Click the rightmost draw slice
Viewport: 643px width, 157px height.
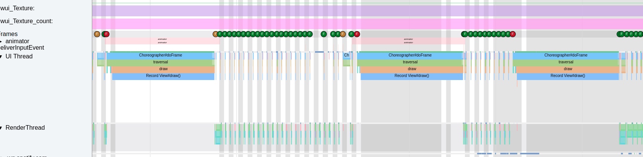568,69
